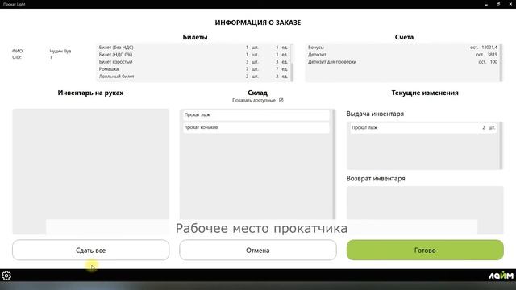Close the Прокат Light window
516x290 pixels.
coord(510,4)
